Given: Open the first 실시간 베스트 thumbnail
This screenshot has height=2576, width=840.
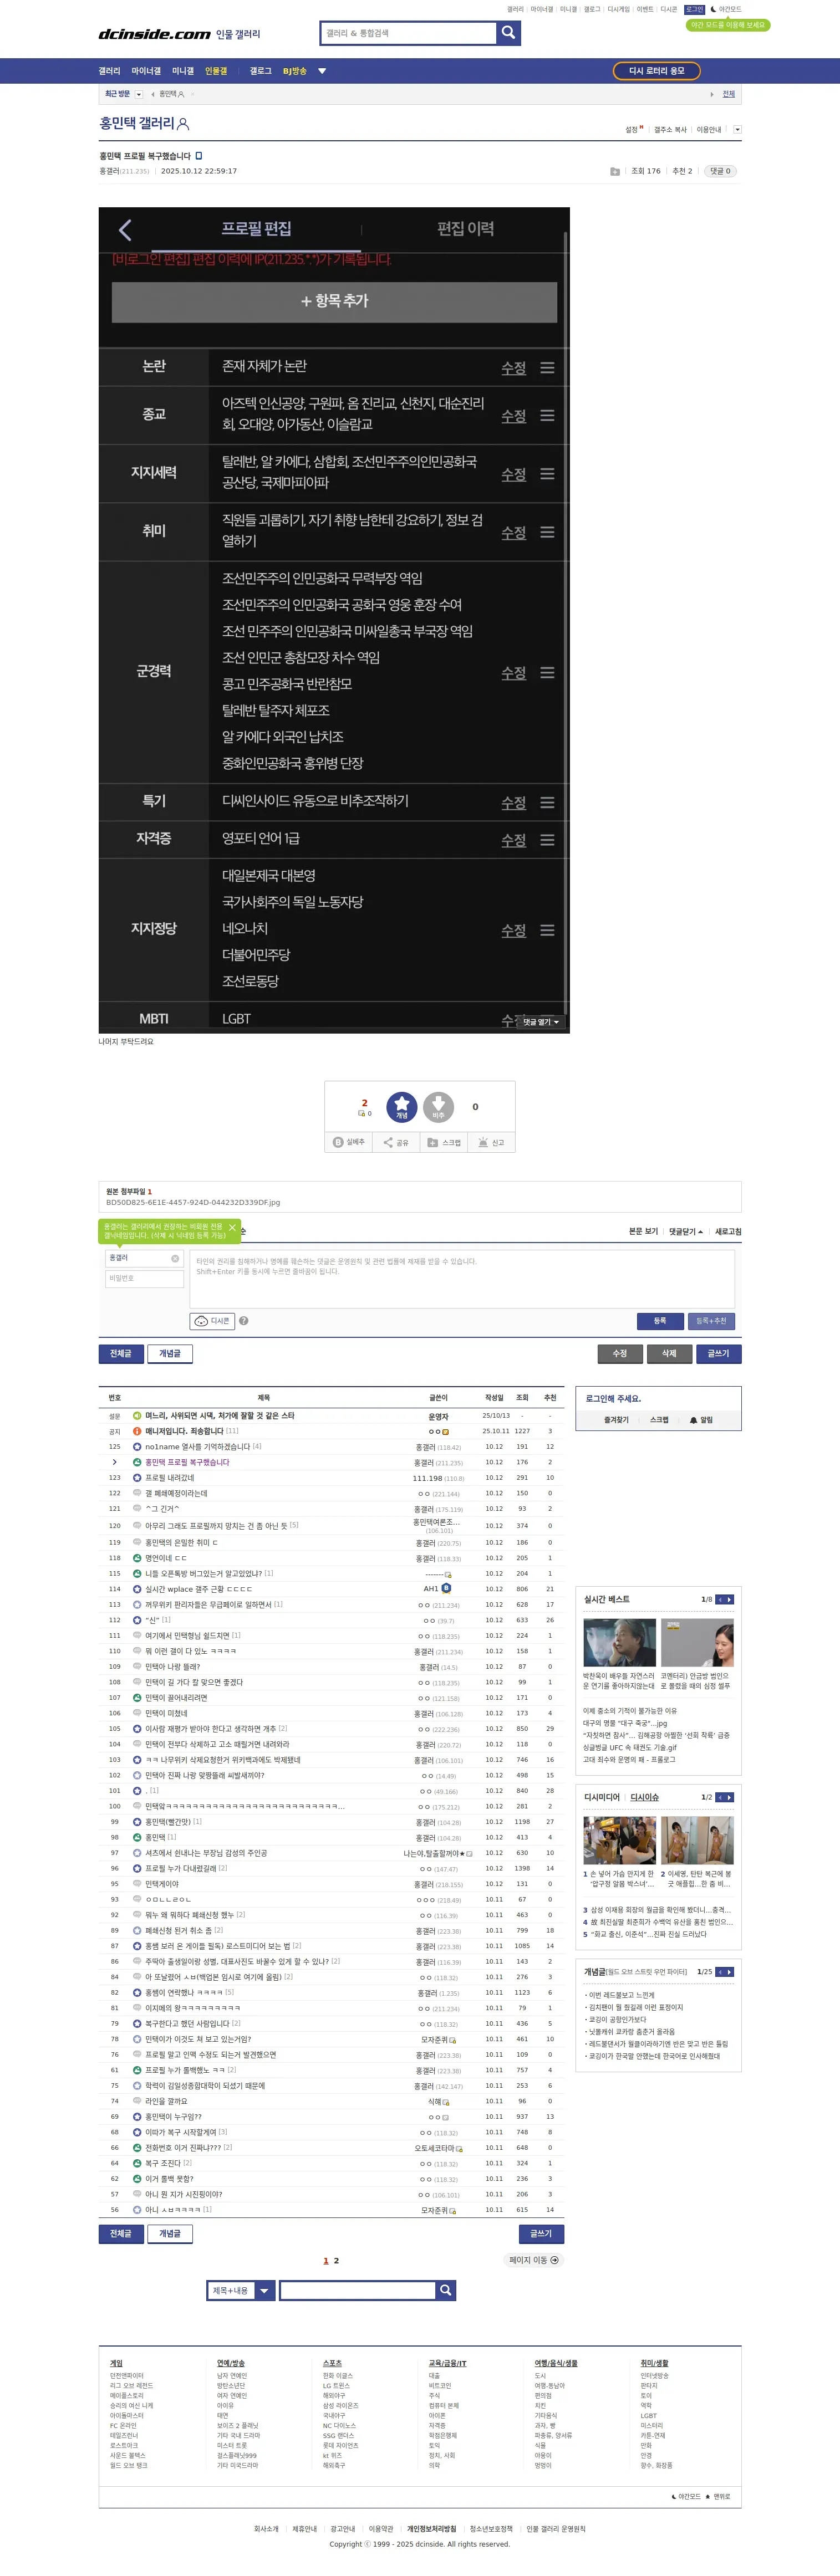Looking at the screenshot, I should pos(620,1642).
